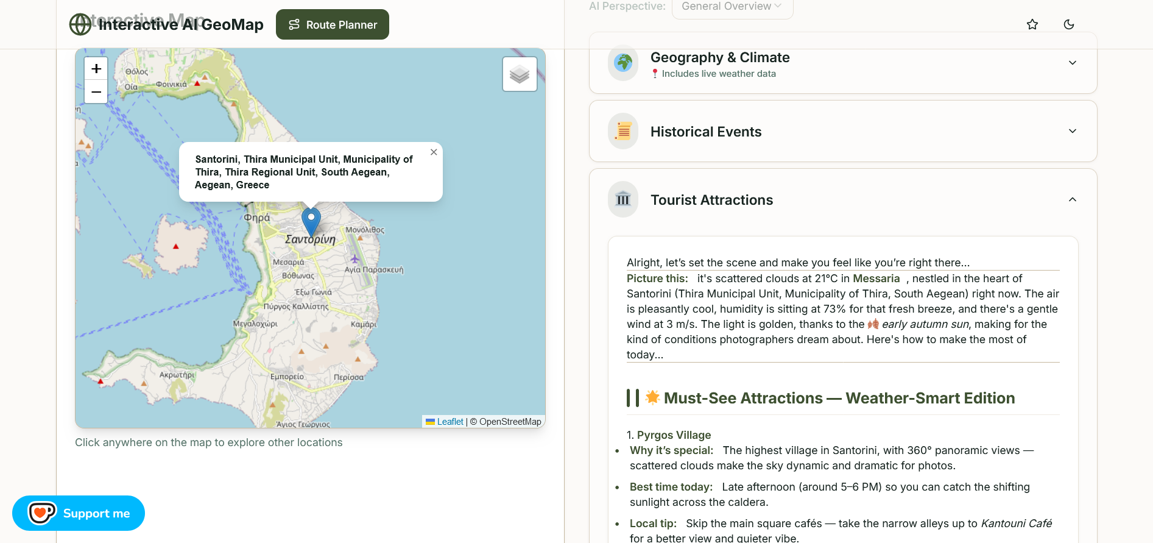1153x543 pixels.
Task: Open the Leaflet attribution link
Action: [450, 422]
